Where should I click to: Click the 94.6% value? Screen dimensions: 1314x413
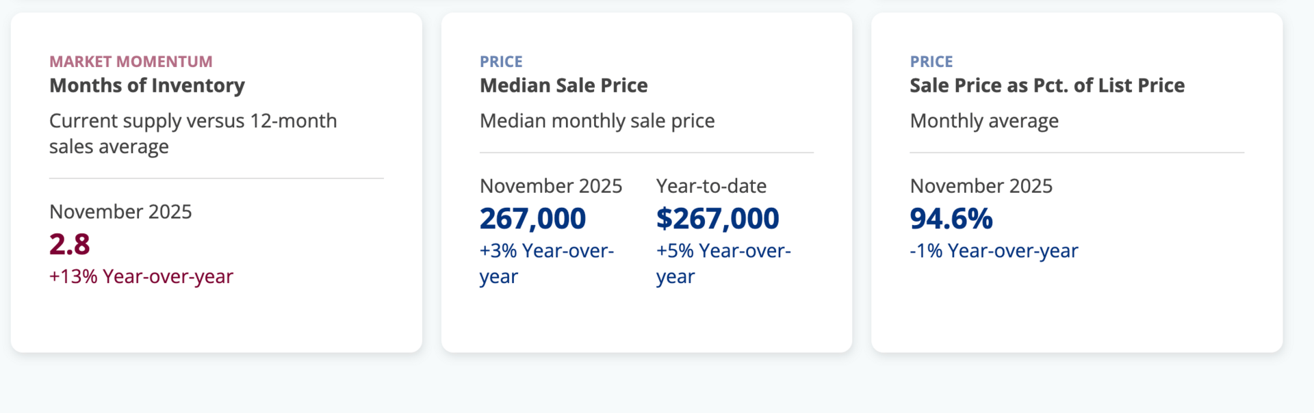951,219
